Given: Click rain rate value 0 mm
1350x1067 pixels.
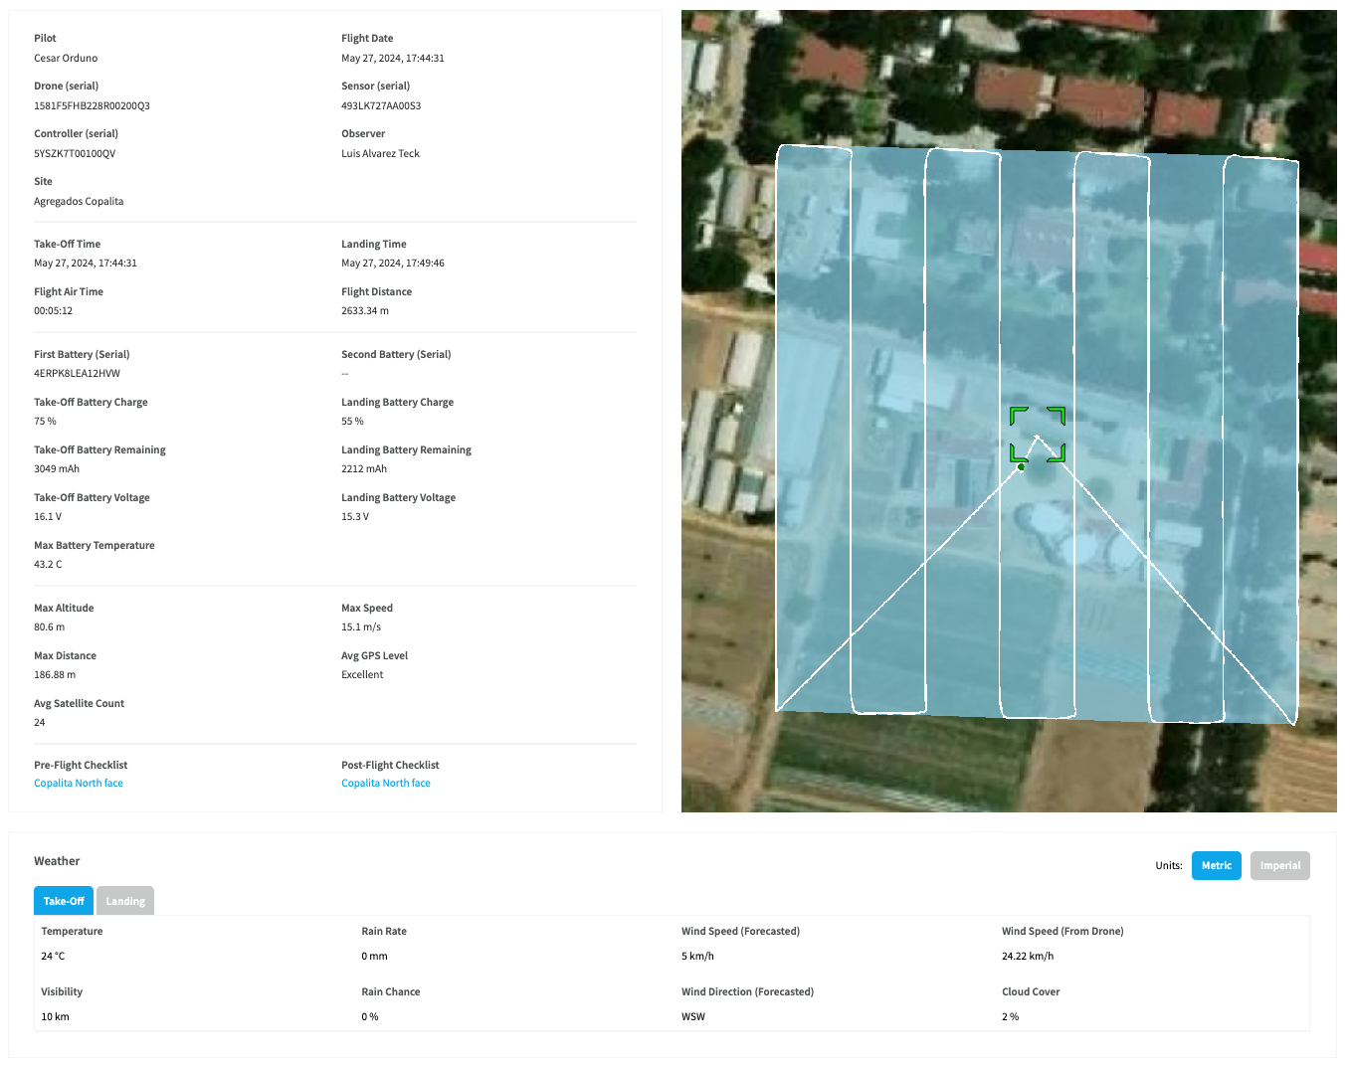Looking at the screenshot, I should coord(374,957).
